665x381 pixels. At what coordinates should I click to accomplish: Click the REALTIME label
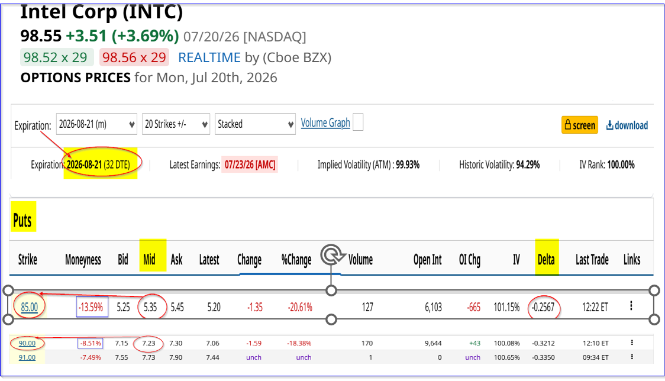click(209, 57)
